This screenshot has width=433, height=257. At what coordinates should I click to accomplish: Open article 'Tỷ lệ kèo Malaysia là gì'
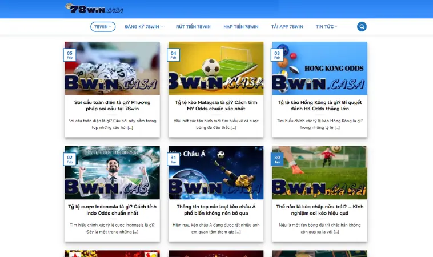tap(216, 105)
